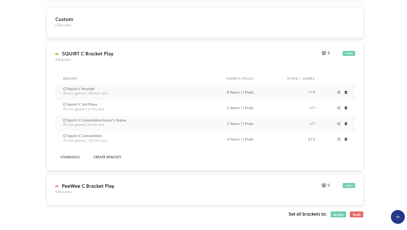
Task: Toggle Active badge on SQUIRT C Bracket Play
Action: [x=349, y=53]
